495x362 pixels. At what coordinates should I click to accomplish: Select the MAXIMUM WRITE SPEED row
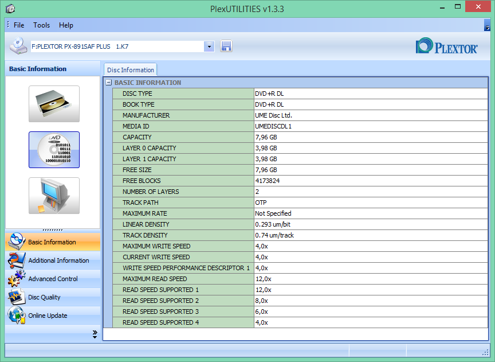(300, 246)
